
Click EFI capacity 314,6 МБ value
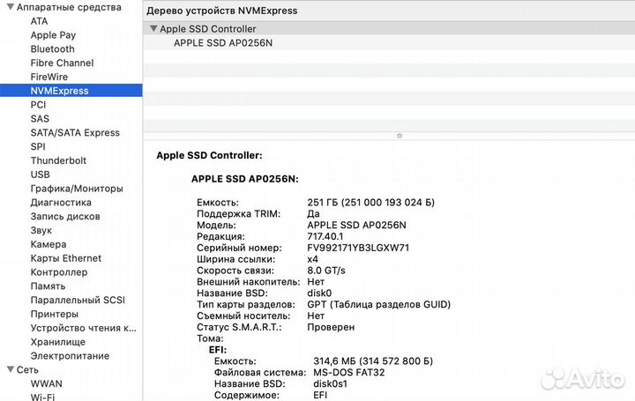tap(373, 361)
